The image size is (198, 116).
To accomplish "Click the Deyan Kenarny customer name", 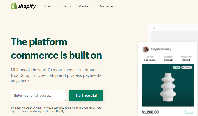I will 161,49.
